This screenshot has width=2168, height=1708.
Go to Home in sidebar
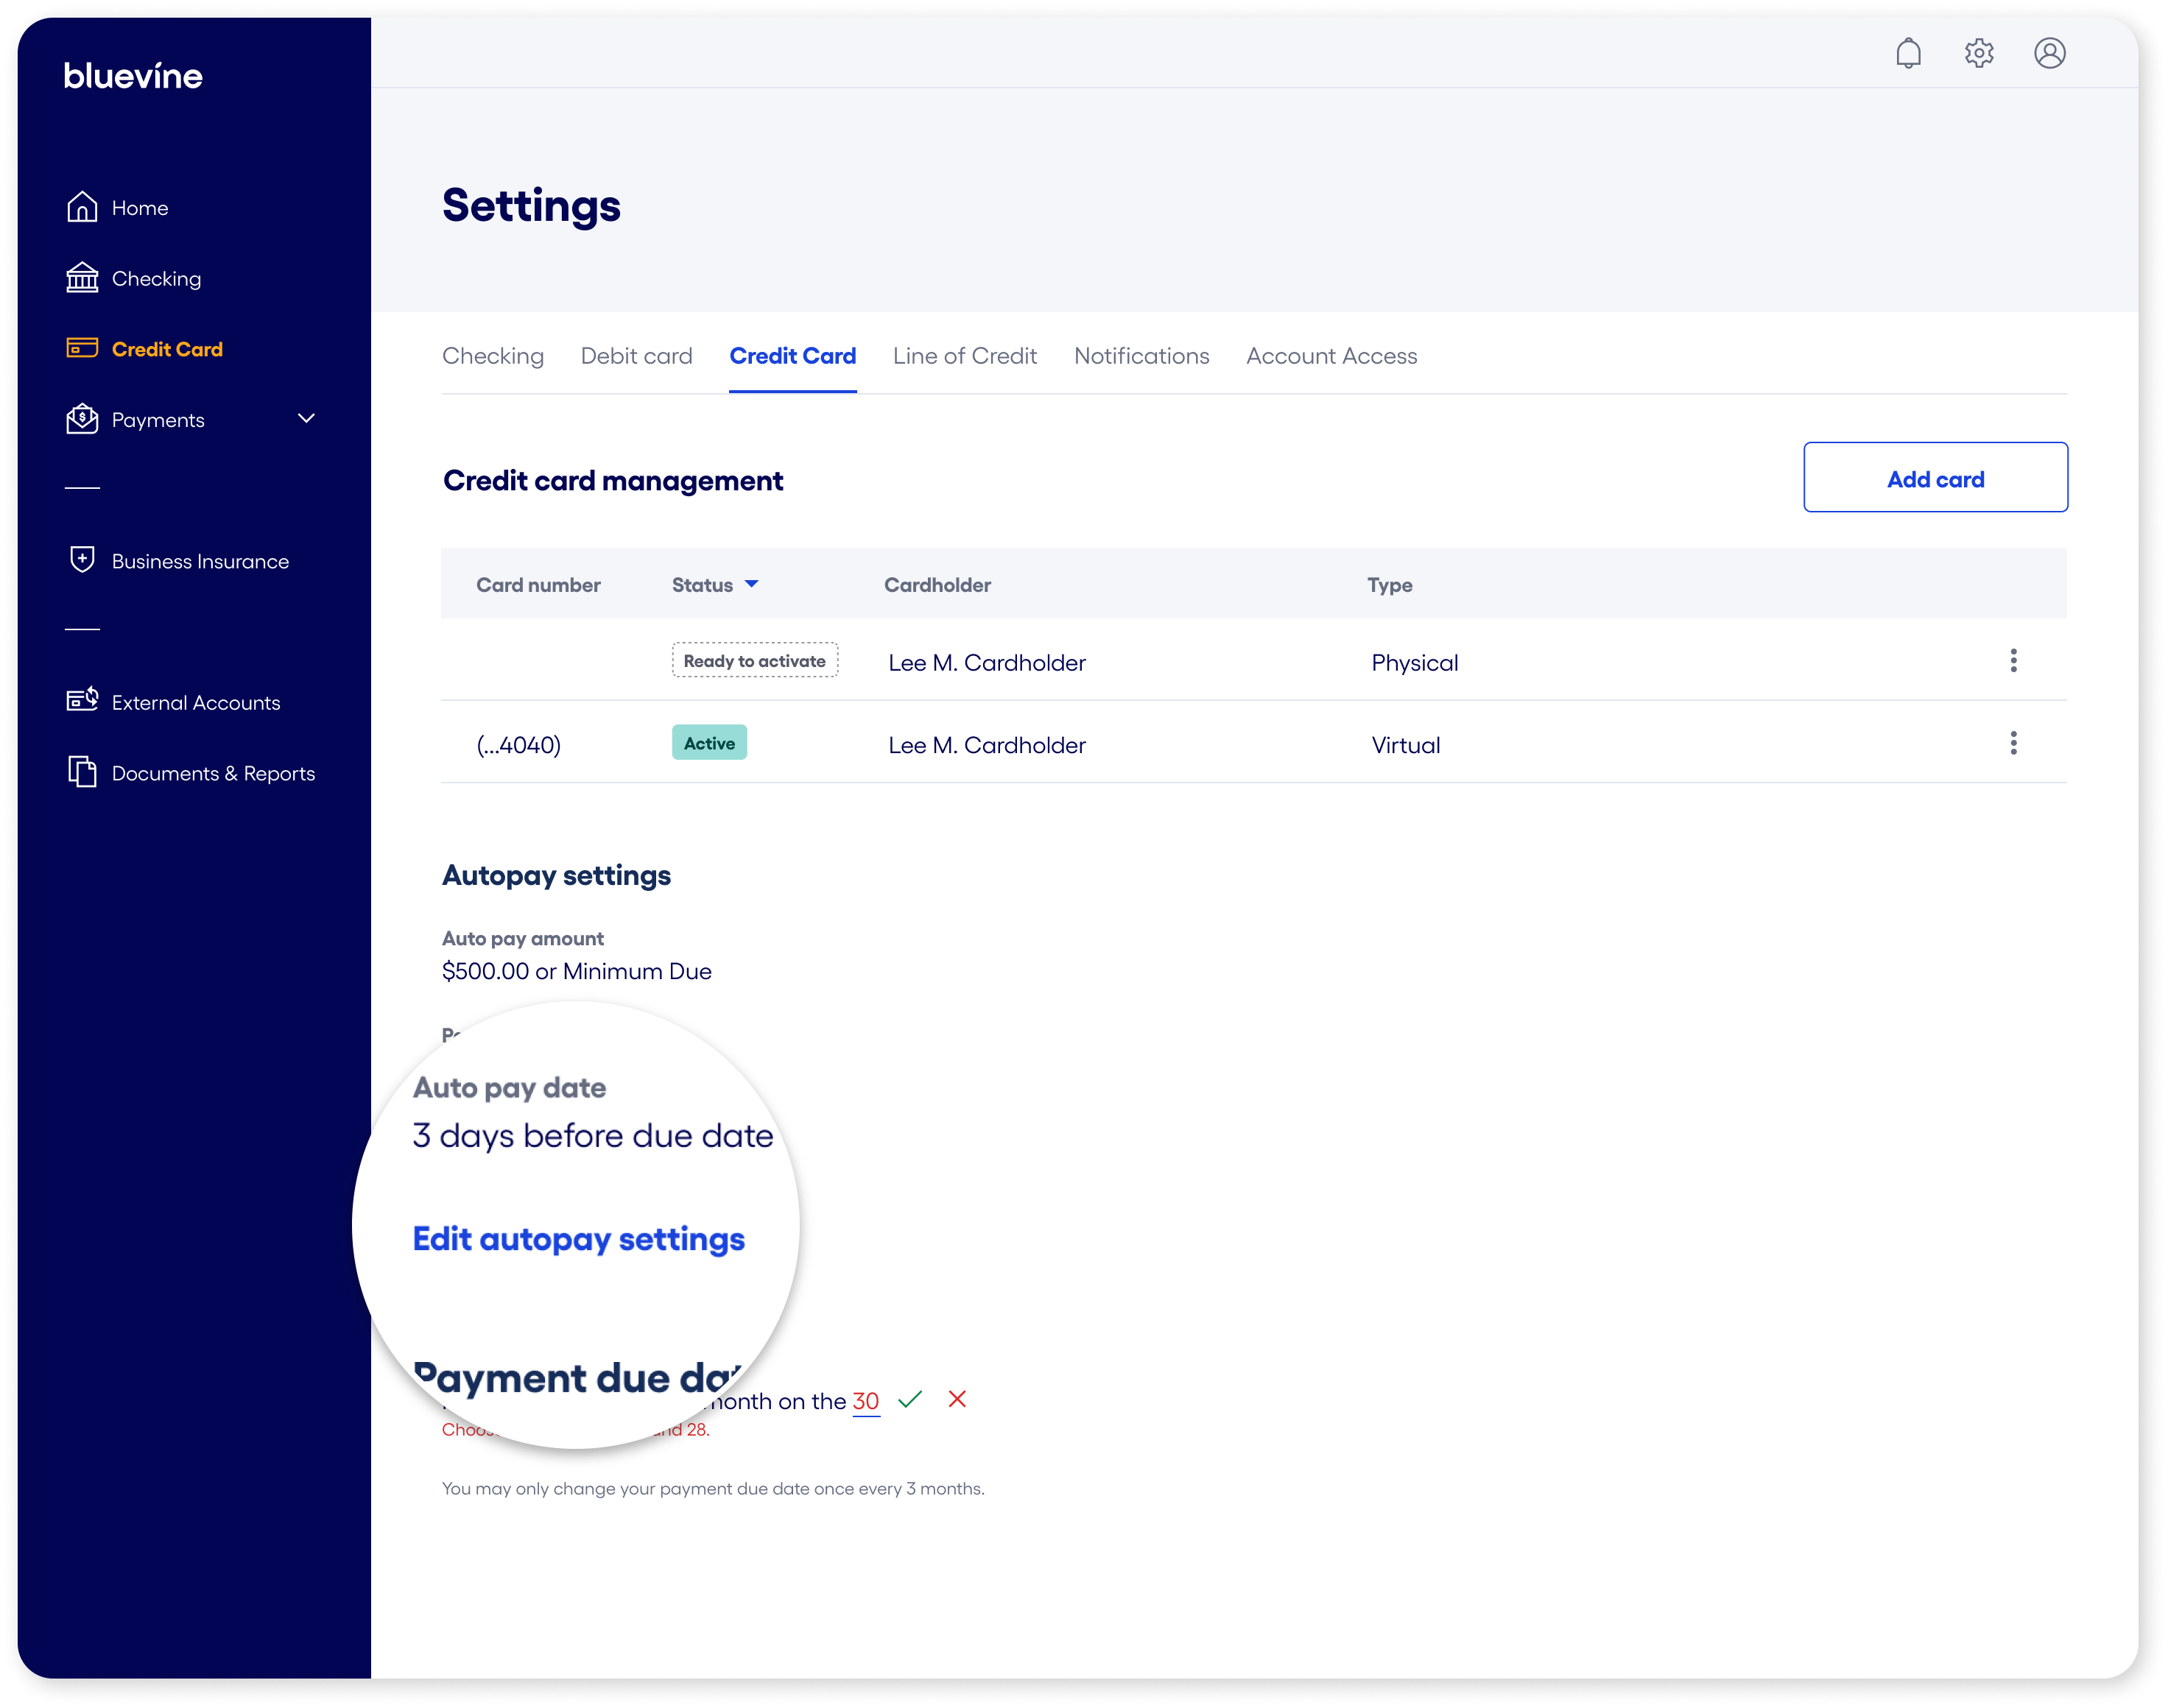pyautogui.click(x=139, y=208)
